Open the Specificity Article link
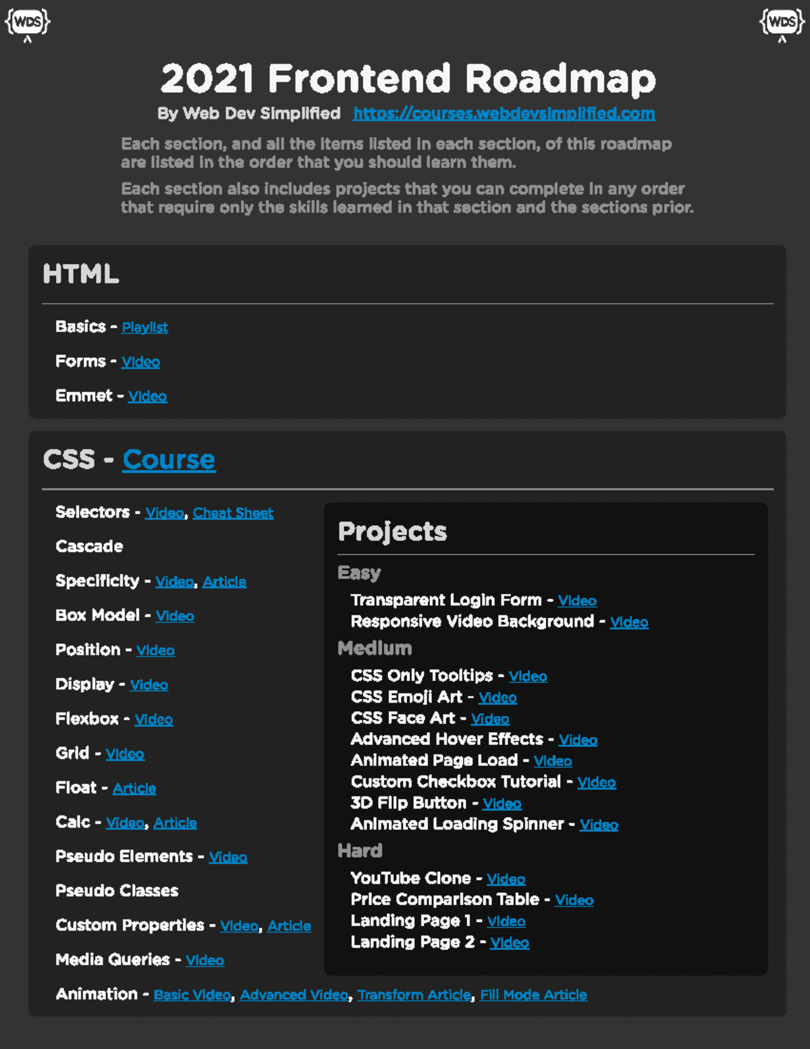Screen dimensions: 810x1049 tap(224, 581)
